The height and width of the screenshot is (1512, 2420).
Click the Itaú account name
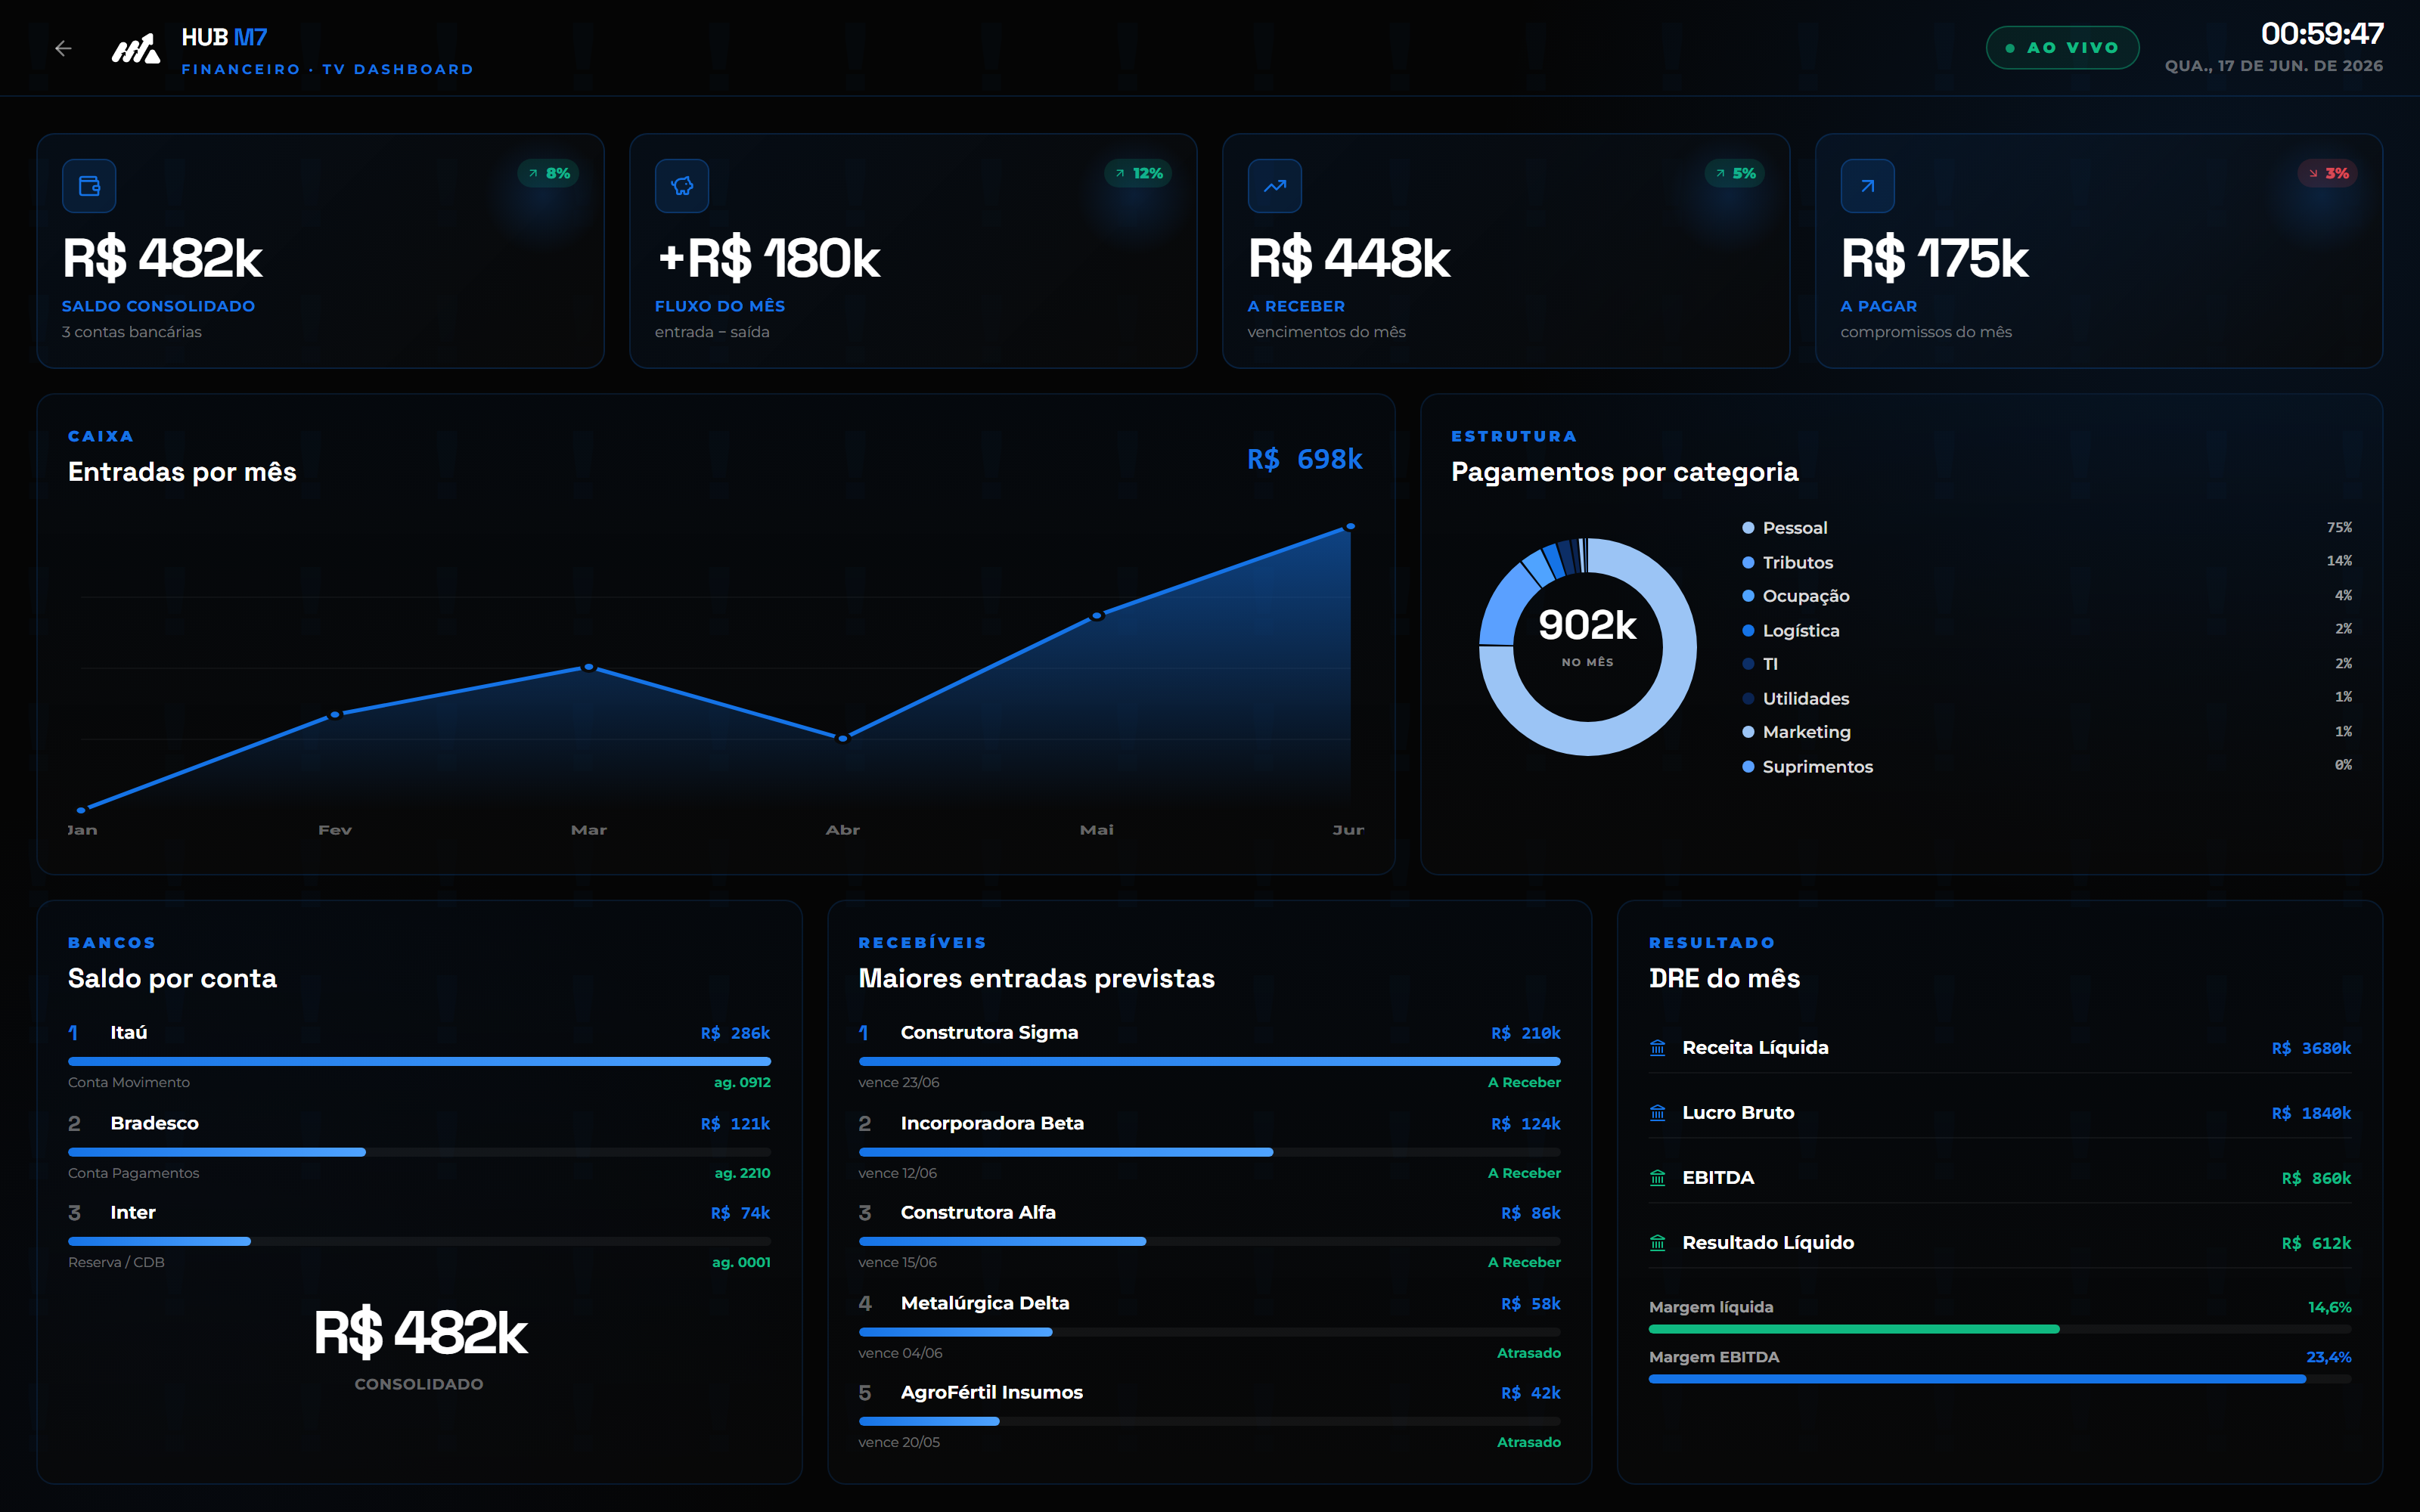129,1032
